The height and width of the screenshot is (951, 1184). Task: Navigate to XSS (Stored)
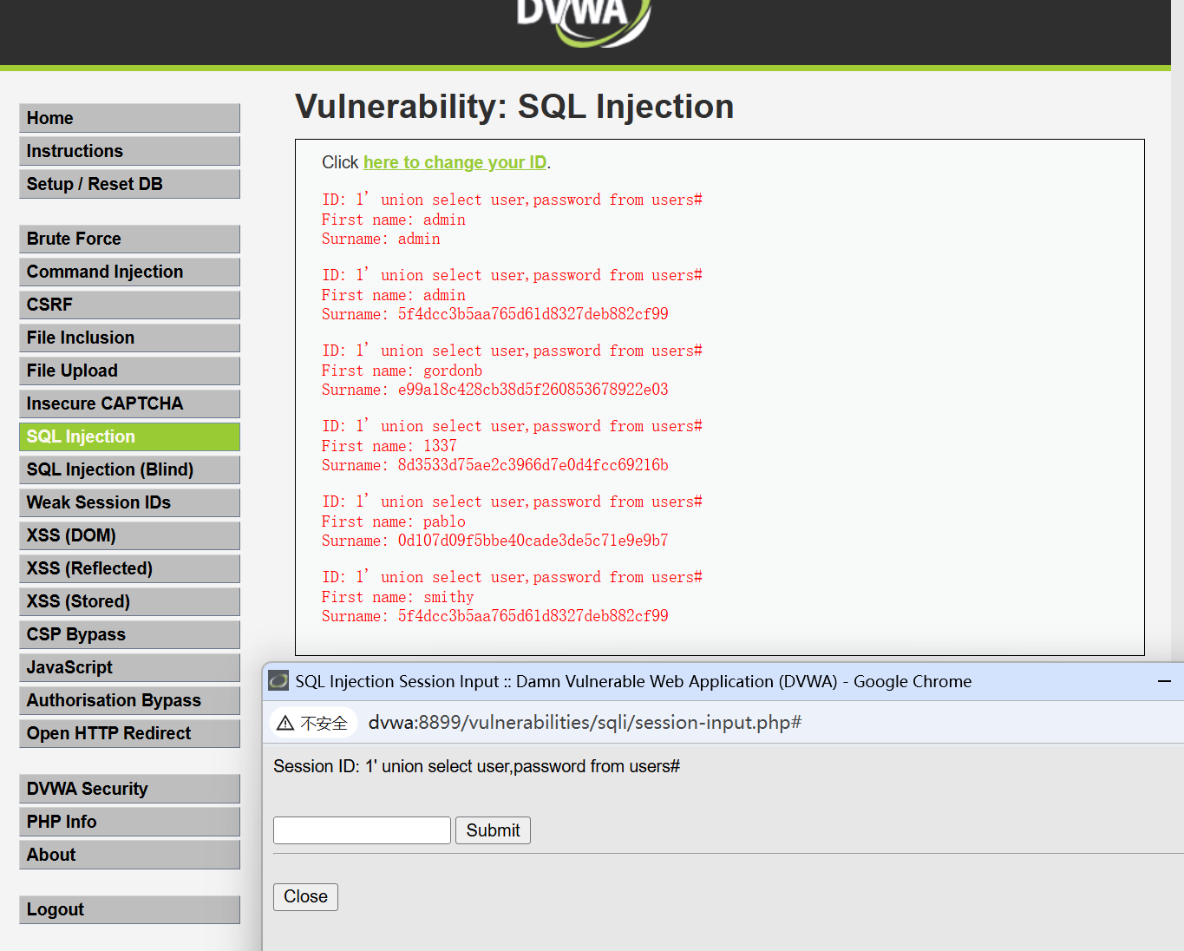[129, 601]
